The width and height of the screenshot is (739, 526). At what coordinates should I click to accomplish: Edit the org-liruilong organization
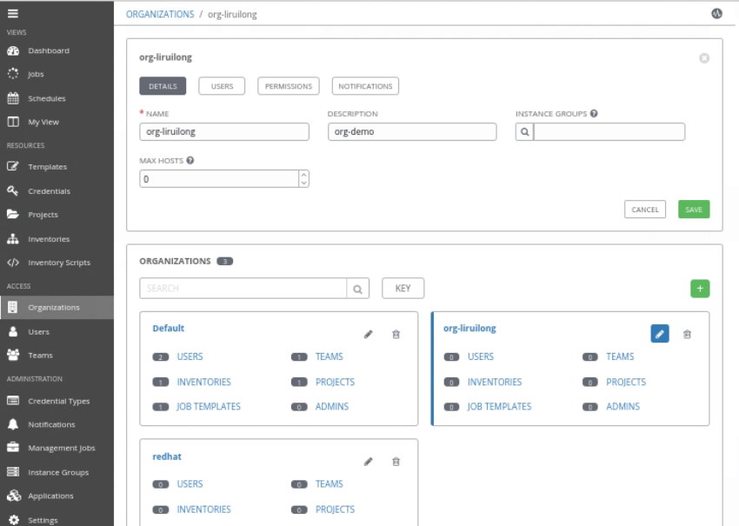coord(659,334)
